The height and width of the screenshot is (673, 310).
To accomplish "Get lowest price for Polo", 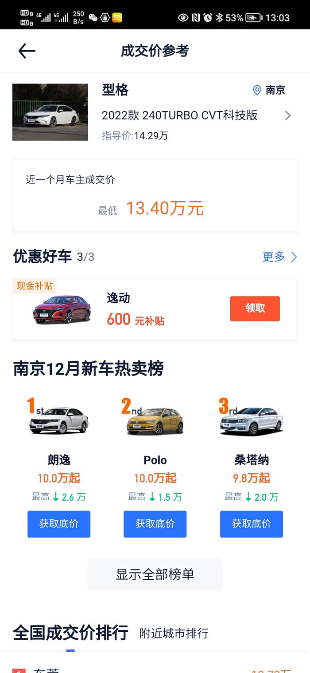I will [x=155, y=524].
